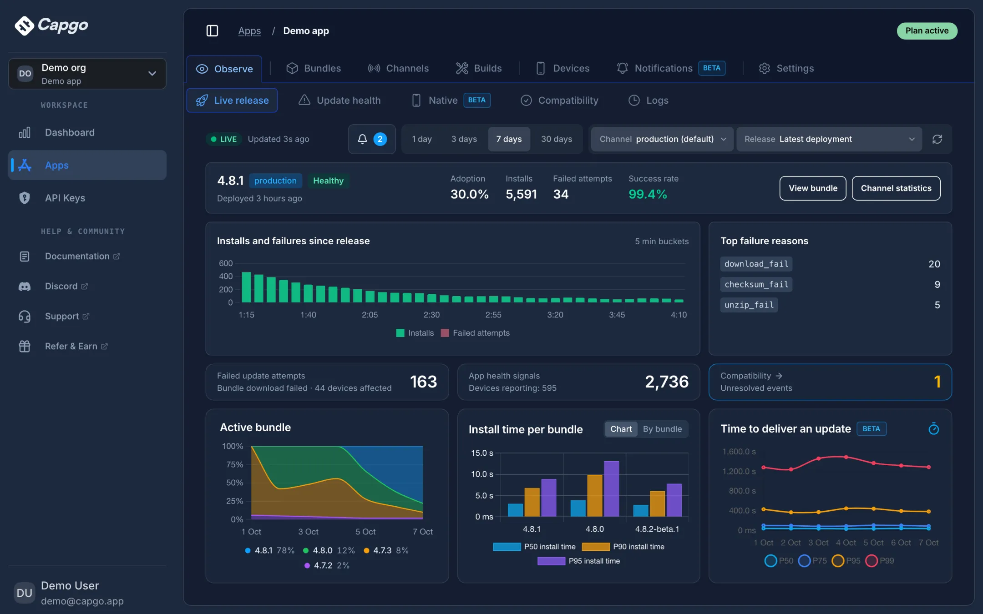
Task: Select the 30 days range
Action: [x=557, y=139]
